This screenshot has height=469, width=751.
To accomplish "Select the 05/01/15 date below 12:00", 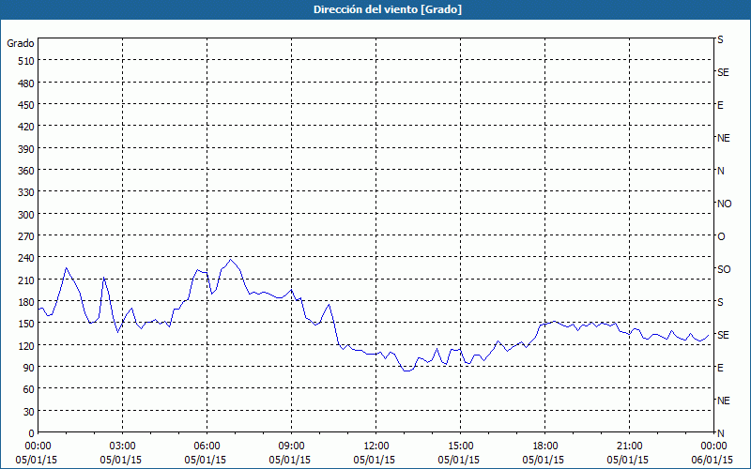I will (x=375, y=460).
